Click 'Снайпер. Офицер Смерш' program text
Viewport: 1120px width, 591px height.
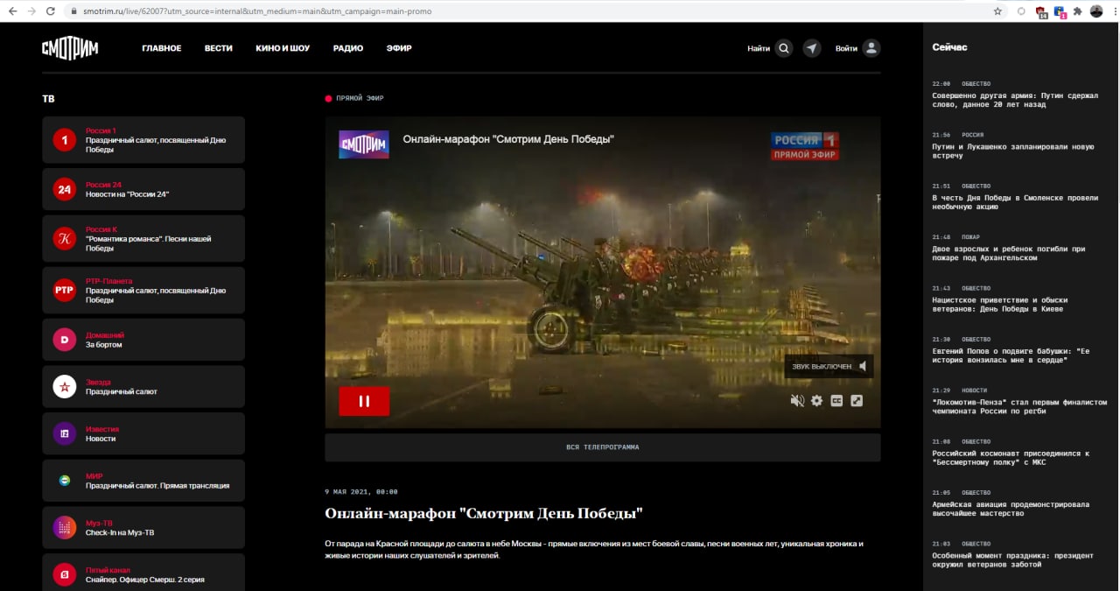(145, 580)
